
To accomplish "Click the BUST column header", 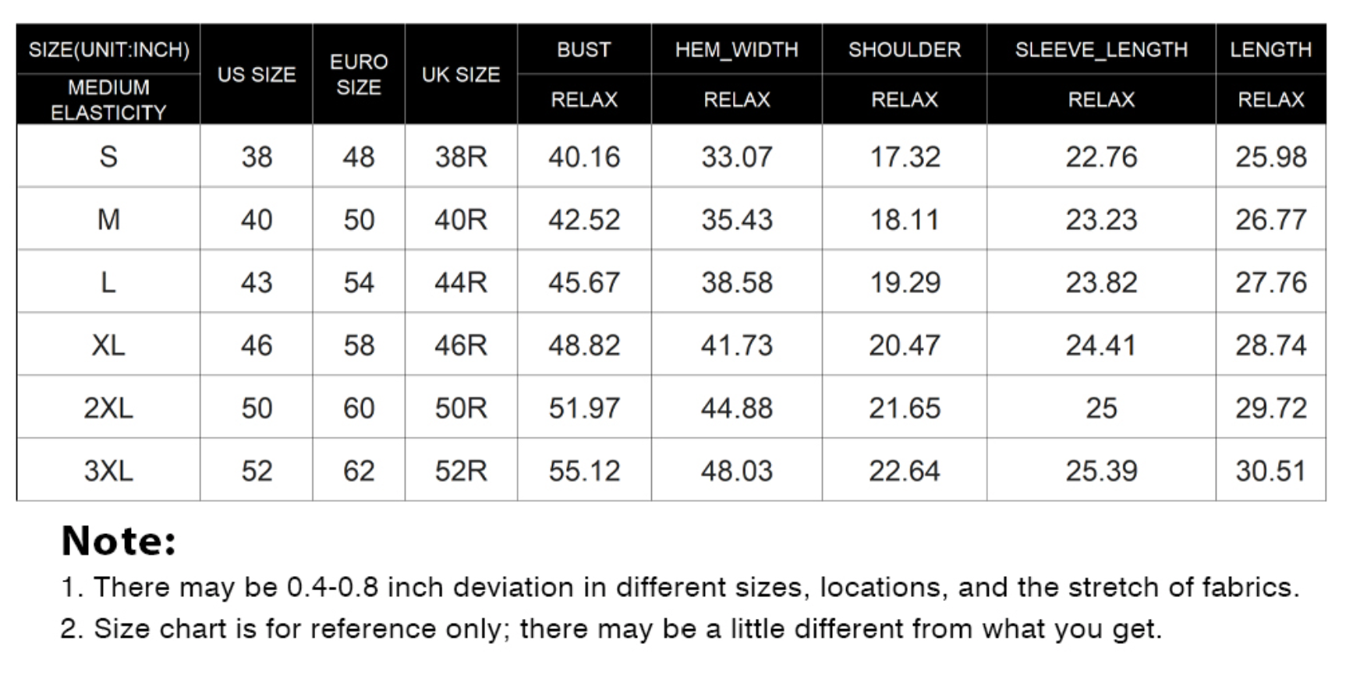I will [x=583, y=50].
